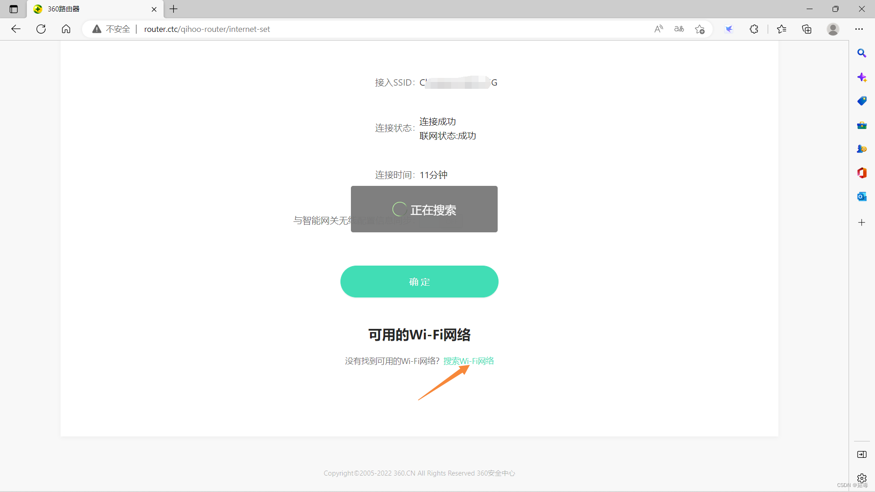Click the read aloud icon in address bar
The image size is (875, 492).
click(x=659, y=29)
